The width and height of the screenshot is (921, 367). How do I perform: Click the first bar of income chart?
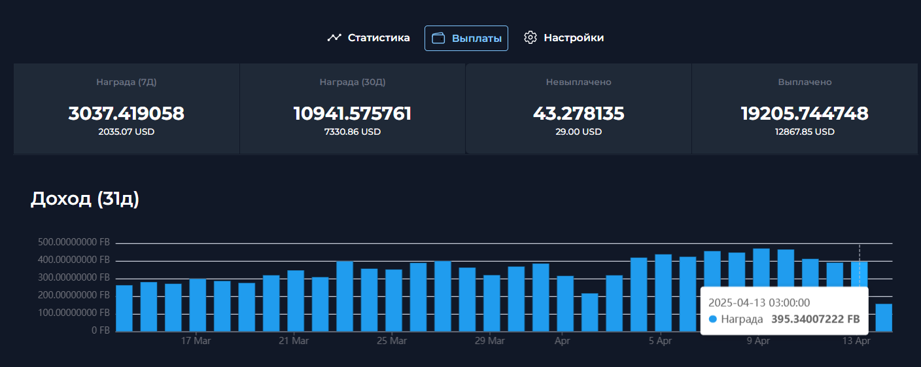pos(124,308)
